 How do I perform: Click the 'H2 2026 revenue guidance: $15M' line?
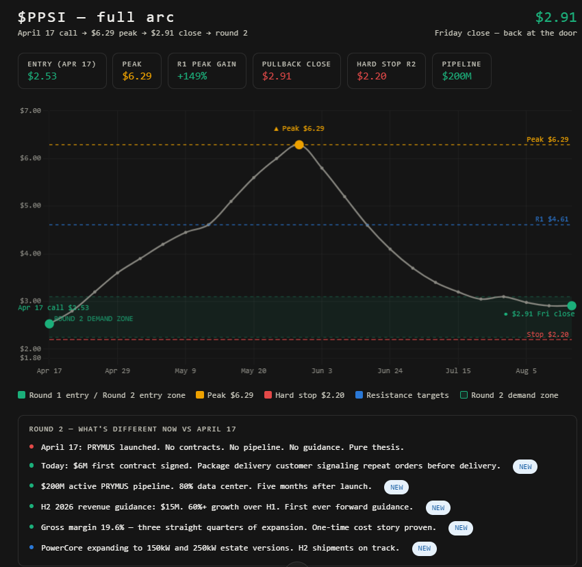[227, 507]
